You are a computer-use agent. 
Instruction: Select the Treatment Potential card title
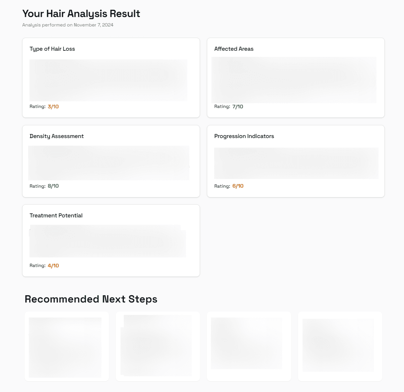(x=56, y=216)
